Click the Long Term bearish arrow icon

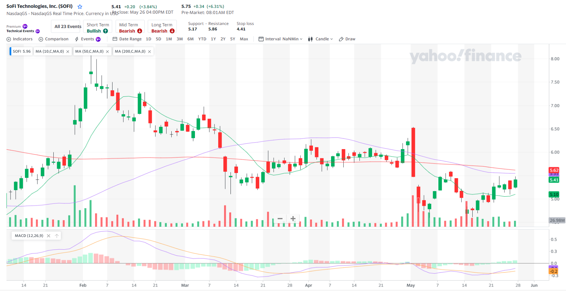click(172, 31)
